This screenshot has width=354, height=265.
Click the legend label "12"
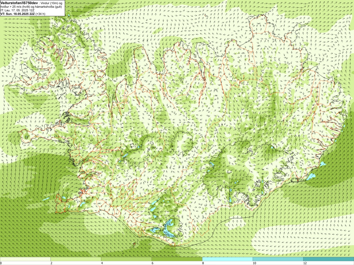[x=305, y=263]
